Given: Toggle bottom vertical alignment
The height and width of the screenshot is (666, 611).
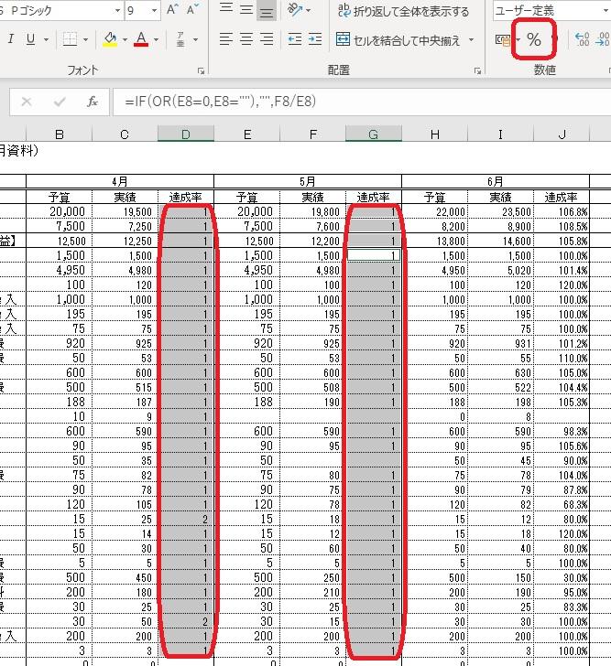Looking at the screenshot, I should click(267, 11).
